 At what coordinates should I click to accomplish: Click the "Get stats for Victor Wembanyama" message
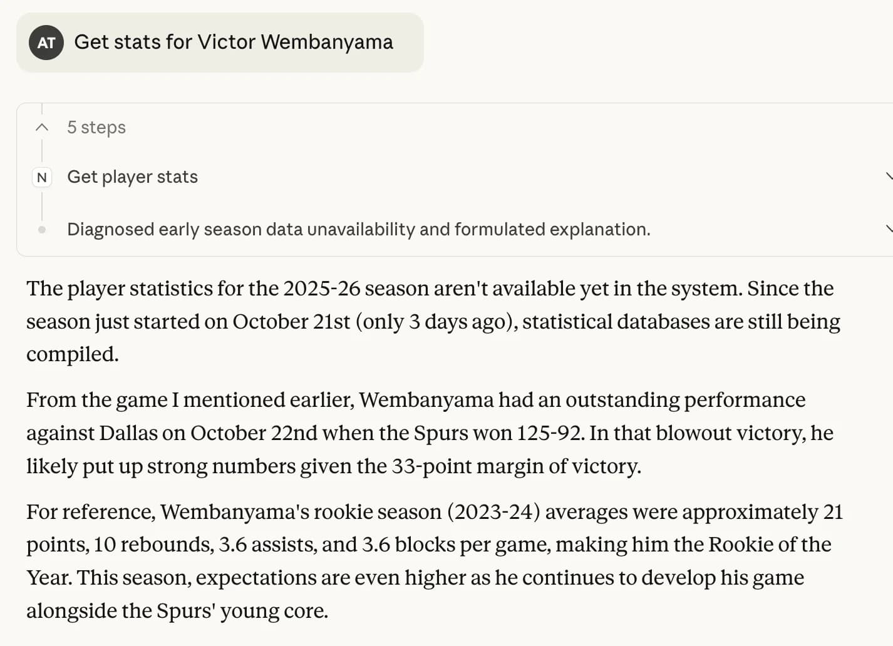point(234,42)
